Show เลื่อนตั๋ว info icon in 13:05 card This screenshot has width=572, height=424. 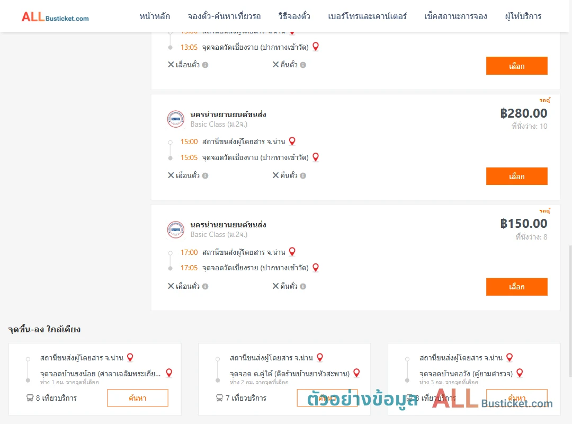pos(205,65)
